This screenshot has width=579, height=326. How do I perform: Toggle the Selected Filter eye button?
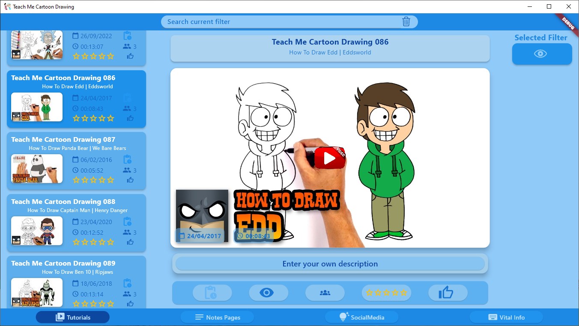[x=542, y=54]
